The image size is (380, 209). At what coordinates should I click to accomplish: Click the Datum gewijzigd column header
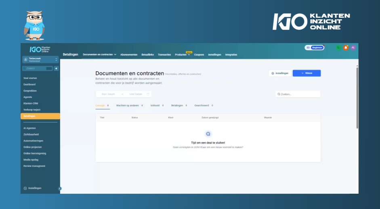(210, 118)
